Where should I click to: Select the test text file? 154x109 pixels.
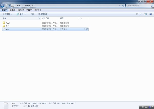coord(7,29)
